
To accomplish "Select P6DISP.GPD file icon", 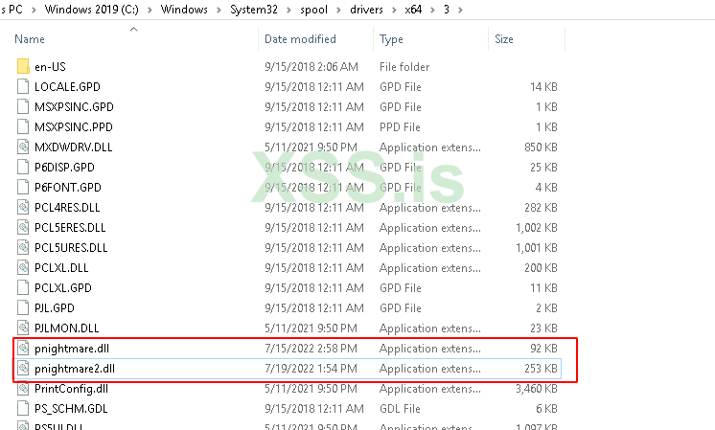I will (x=23, y=167).
